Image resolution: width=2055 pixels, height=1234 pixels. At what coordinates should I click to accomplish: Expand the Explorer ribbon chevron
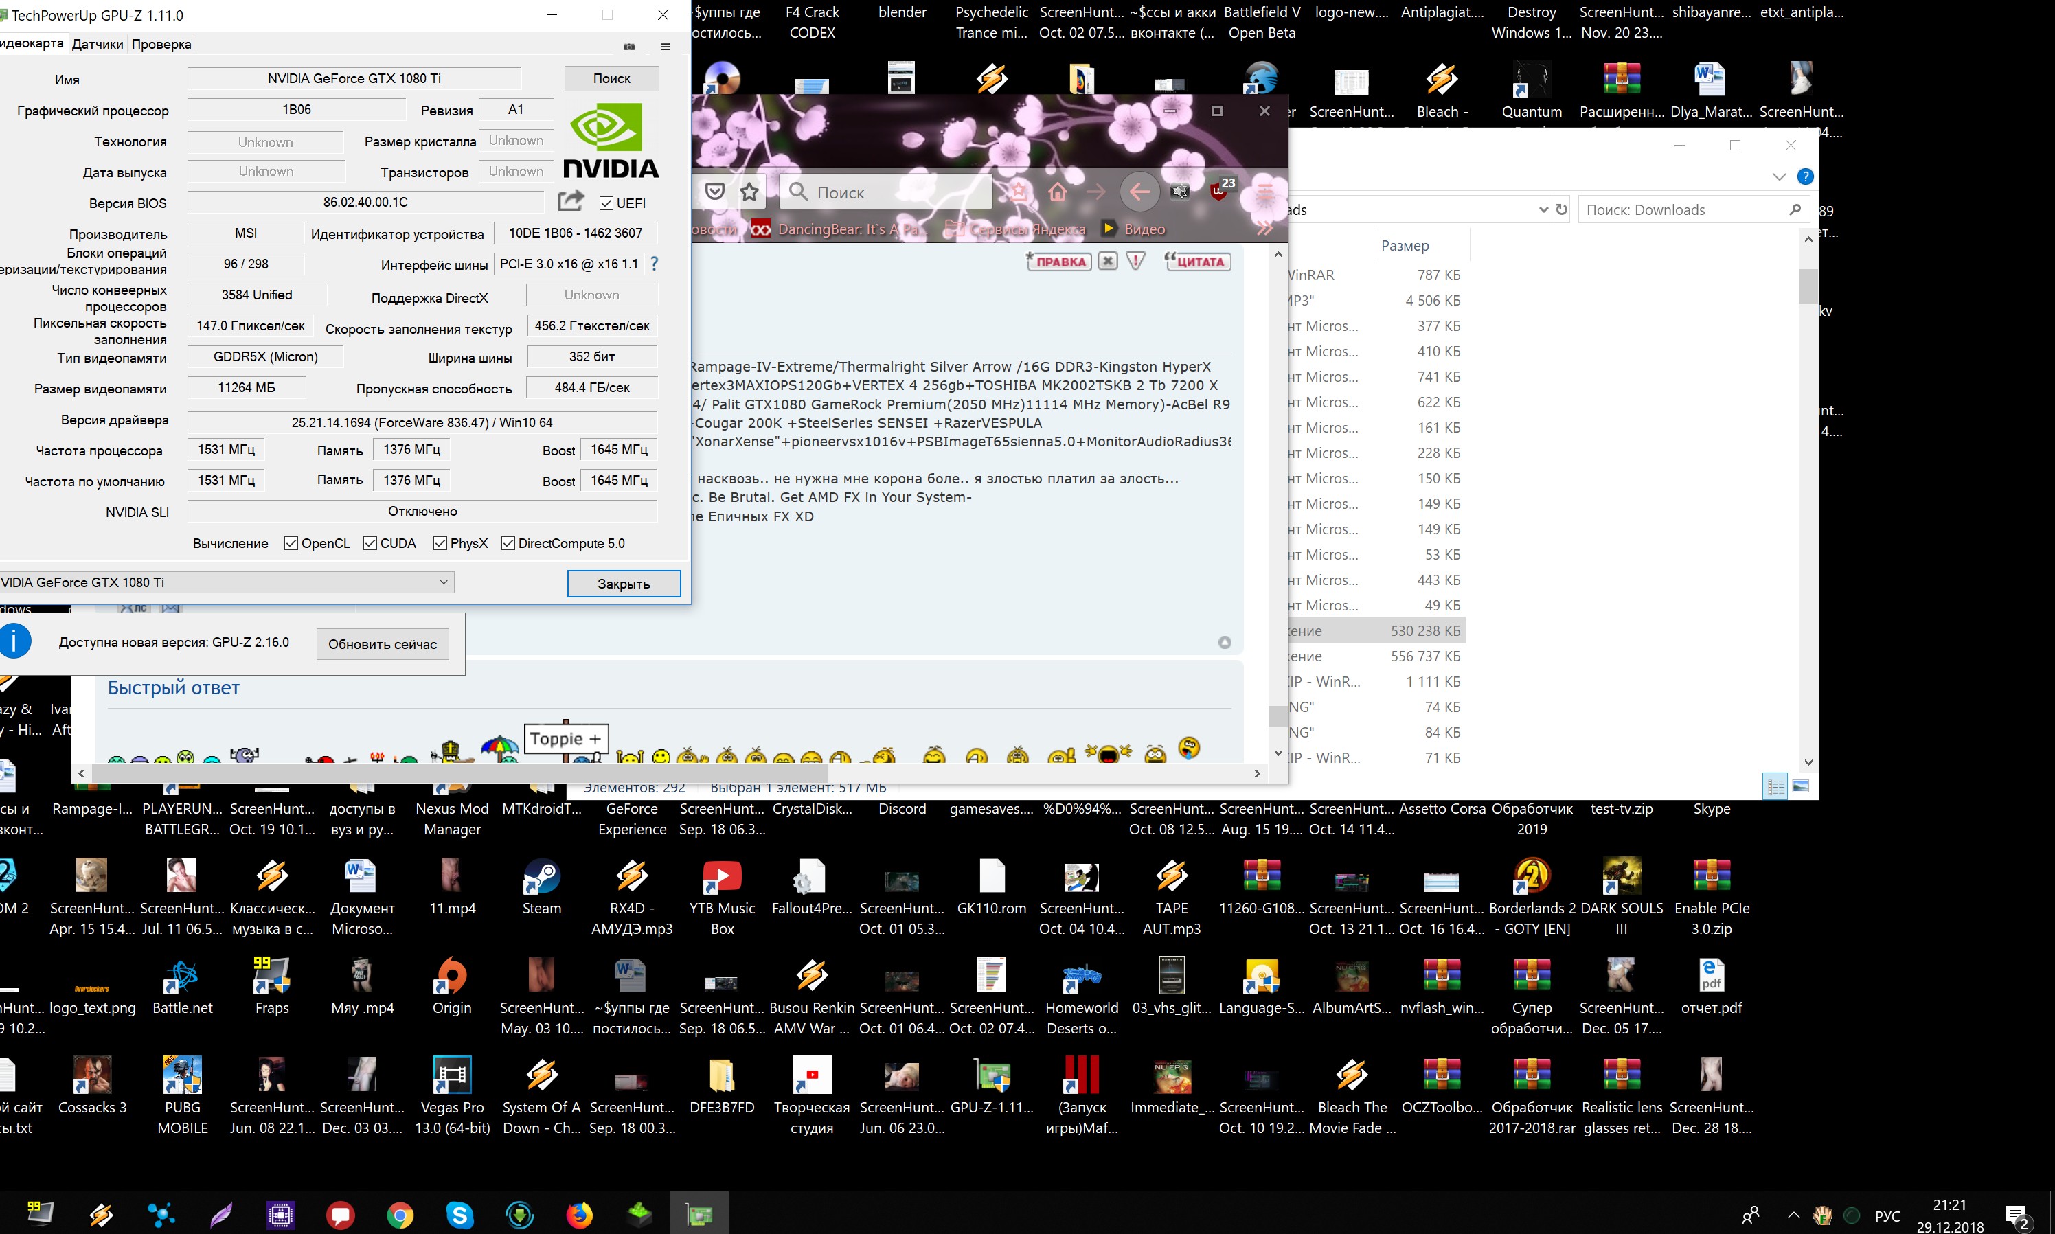1779,176
